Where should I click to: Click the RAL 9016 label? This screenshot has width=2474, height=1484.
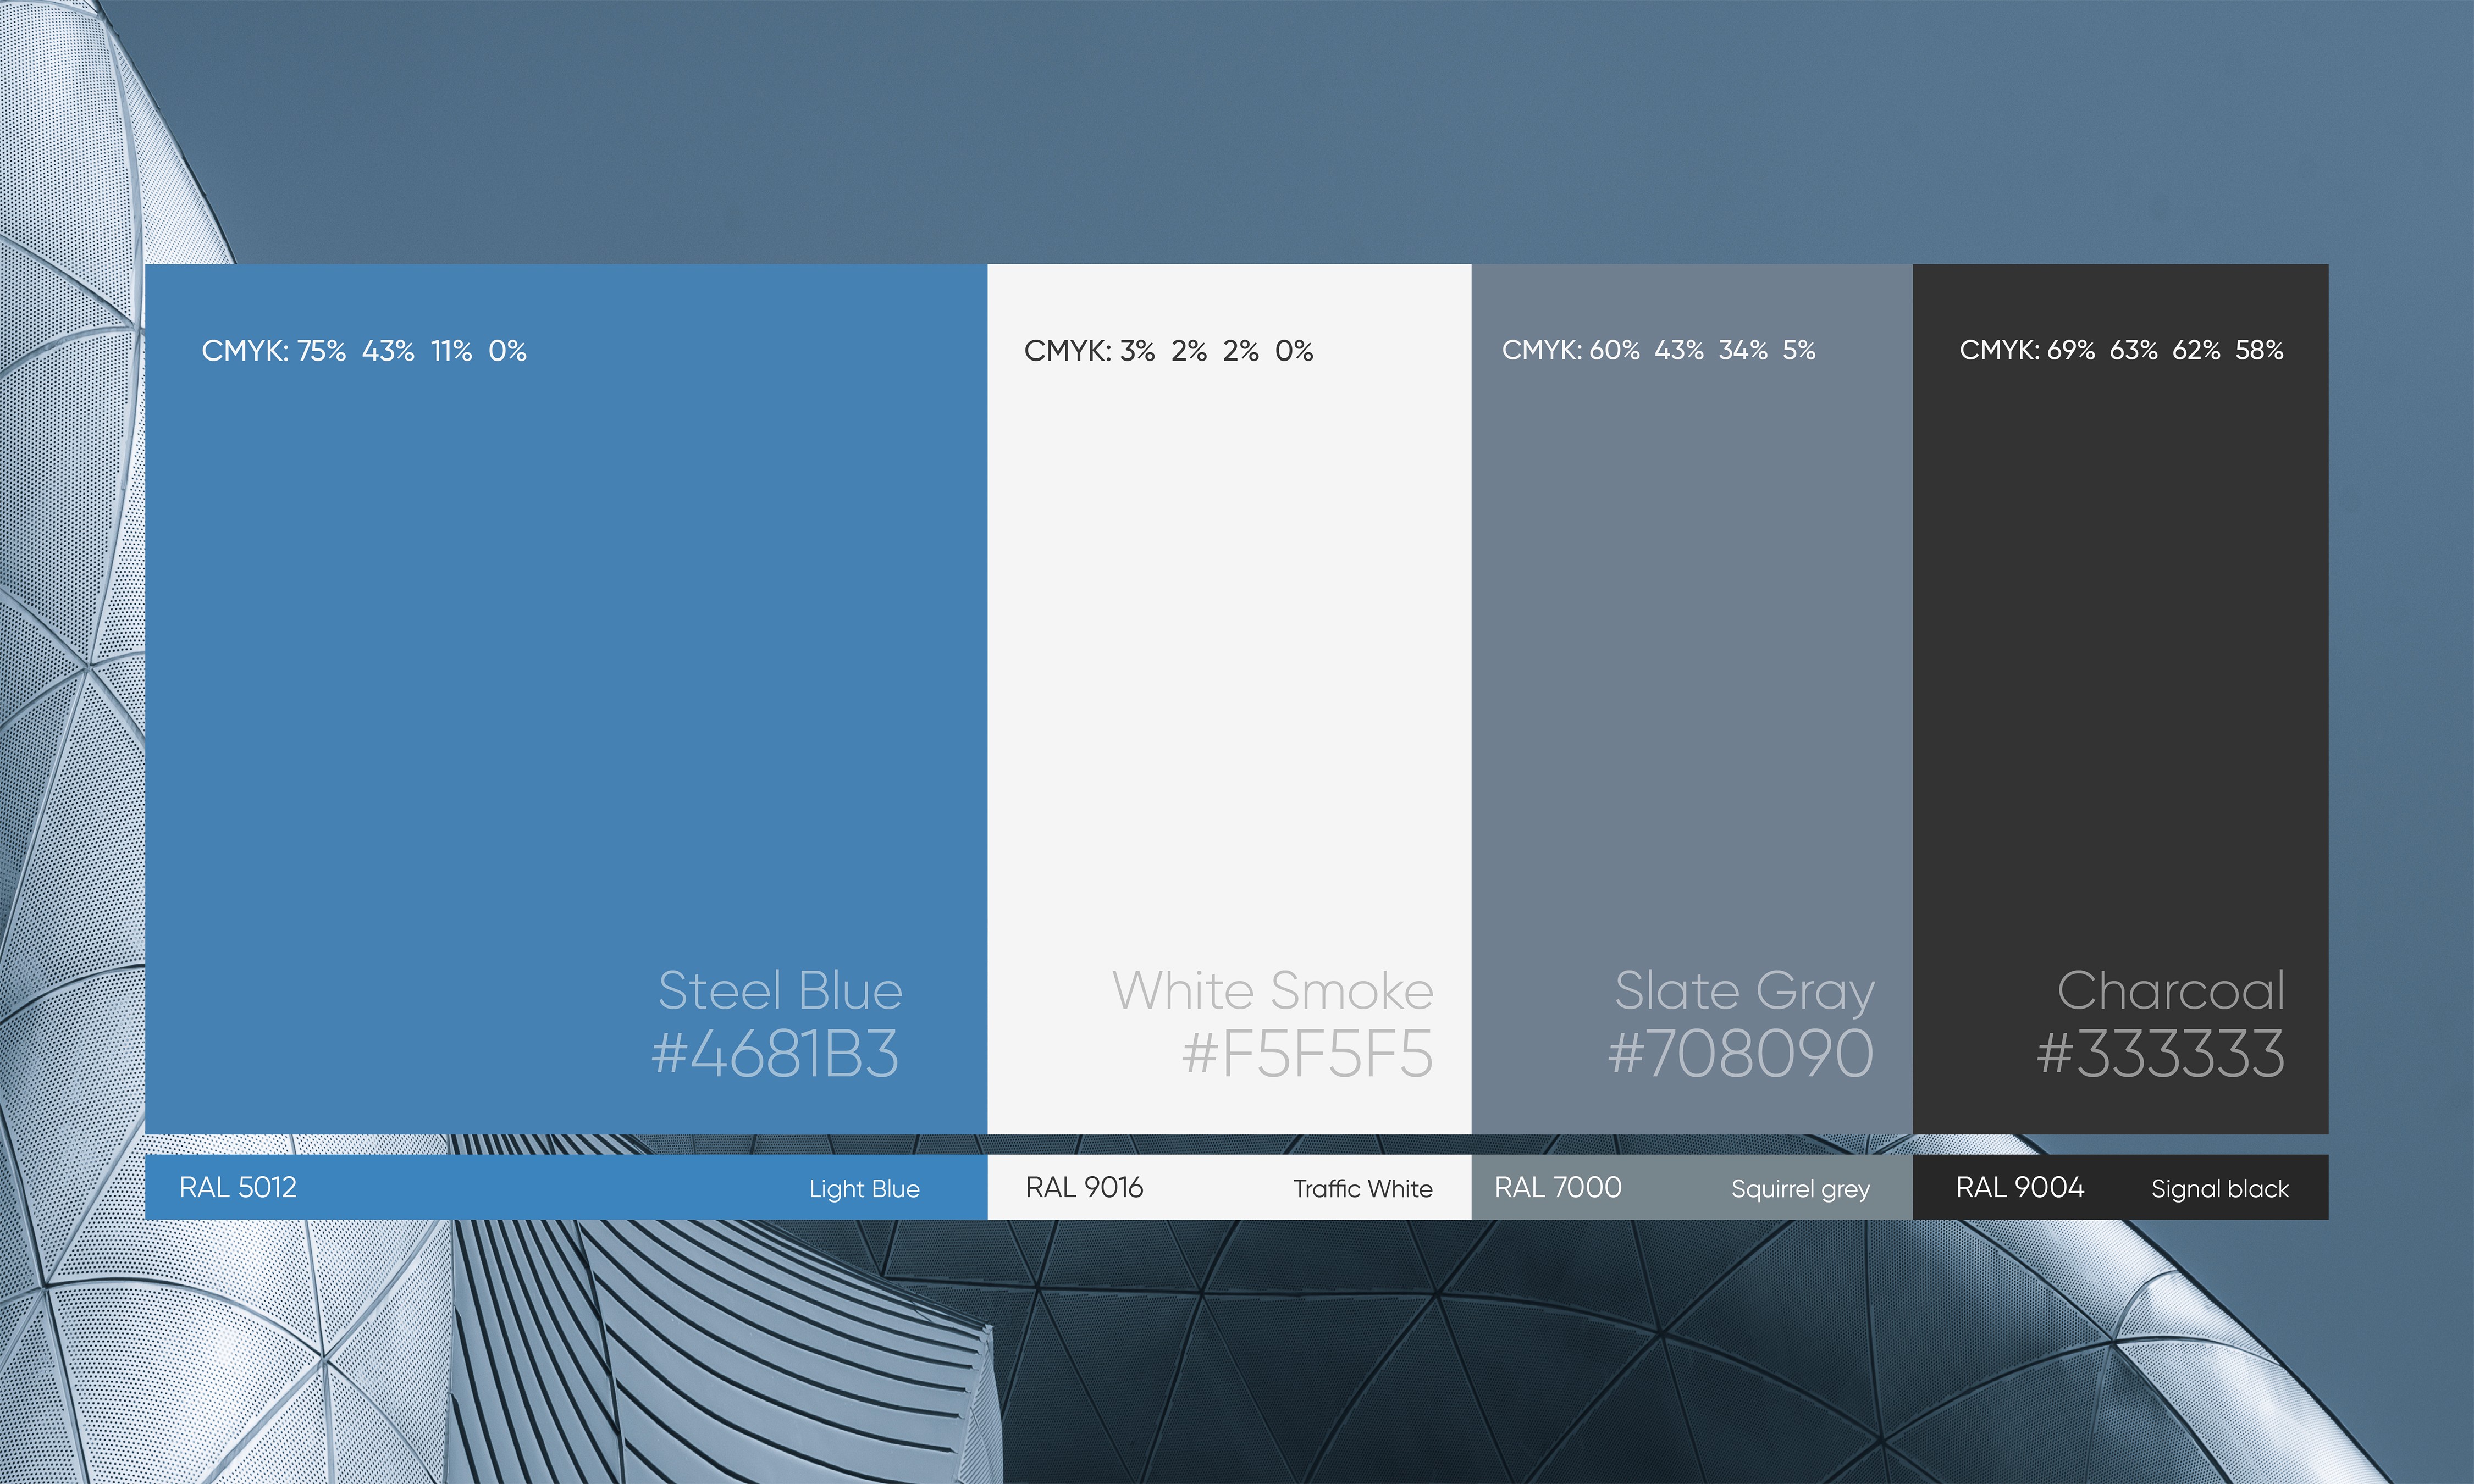(1084, 1187)
